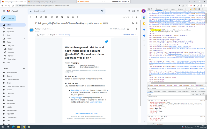Open Google Keep side panel
This screenshot has height=129, width=207.
point(144,23)
